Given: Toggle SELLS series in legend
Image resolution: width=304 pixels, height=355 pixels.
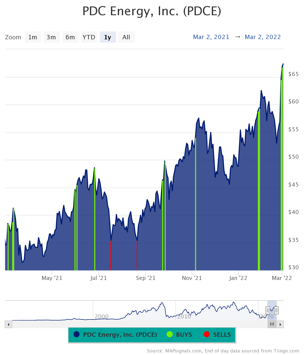Looking at the screenshot, I should 217,335.
